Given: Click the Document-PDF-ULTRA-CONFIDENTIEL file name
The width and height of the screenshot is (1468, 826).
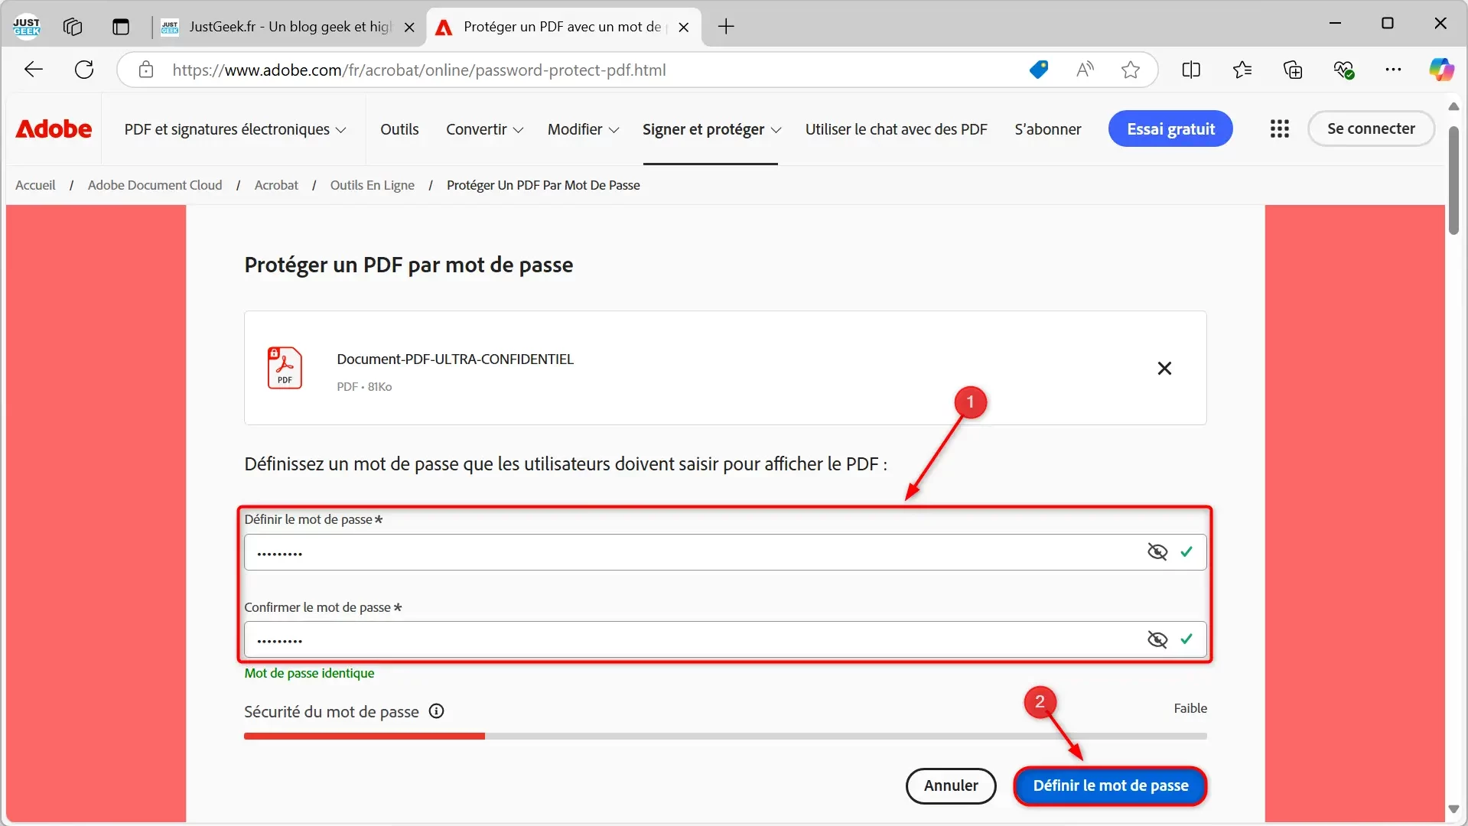Looking at the screenshot, I should click(x=455, y=359).
